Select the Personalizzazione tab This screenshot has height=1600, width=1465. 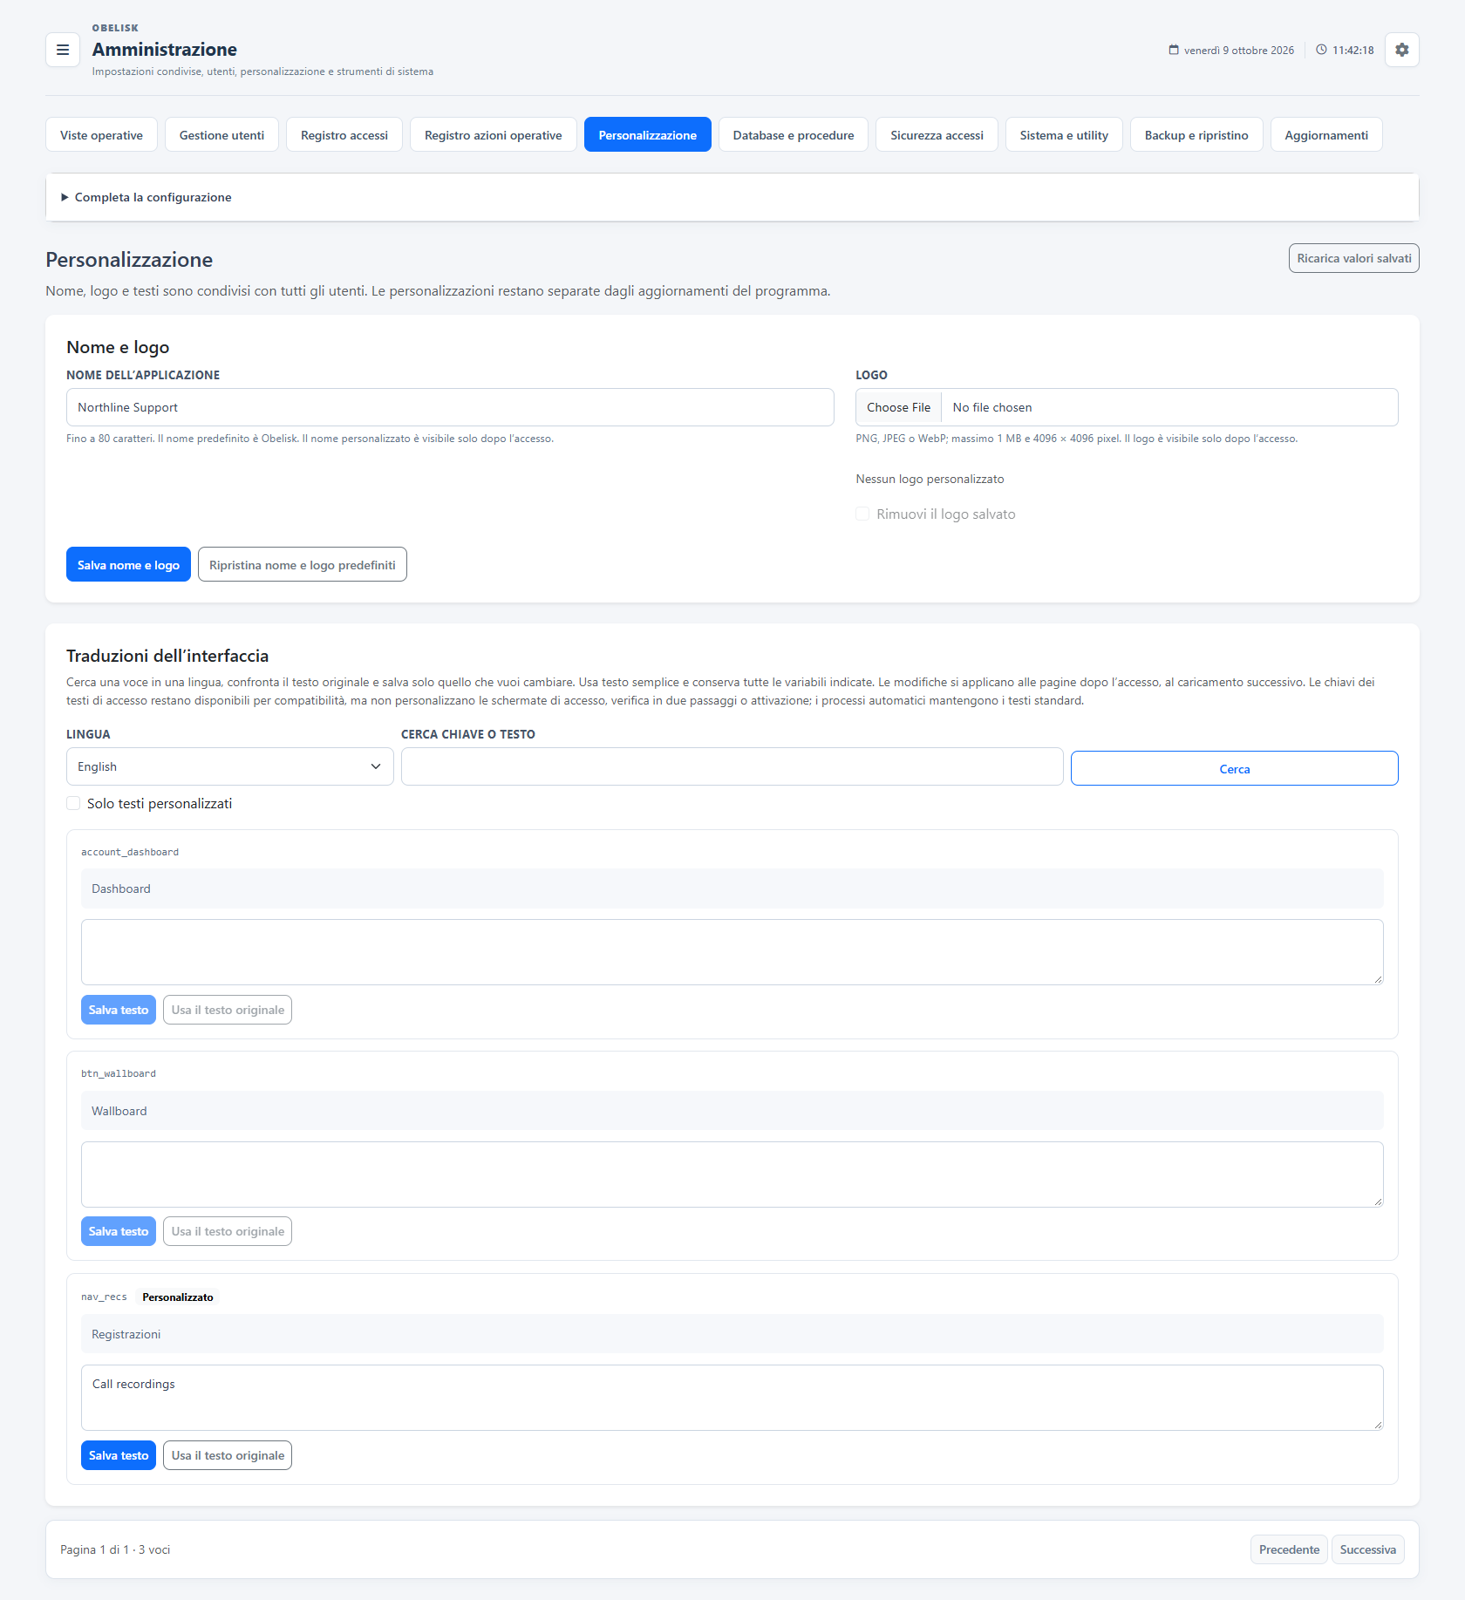click(648, 135)
